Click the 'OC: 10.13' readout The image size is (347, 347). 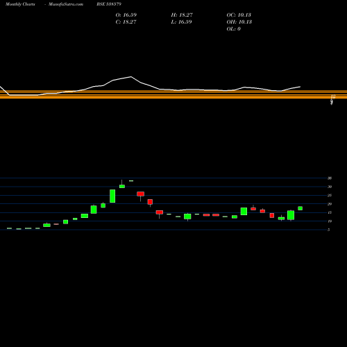pos(239,15)
